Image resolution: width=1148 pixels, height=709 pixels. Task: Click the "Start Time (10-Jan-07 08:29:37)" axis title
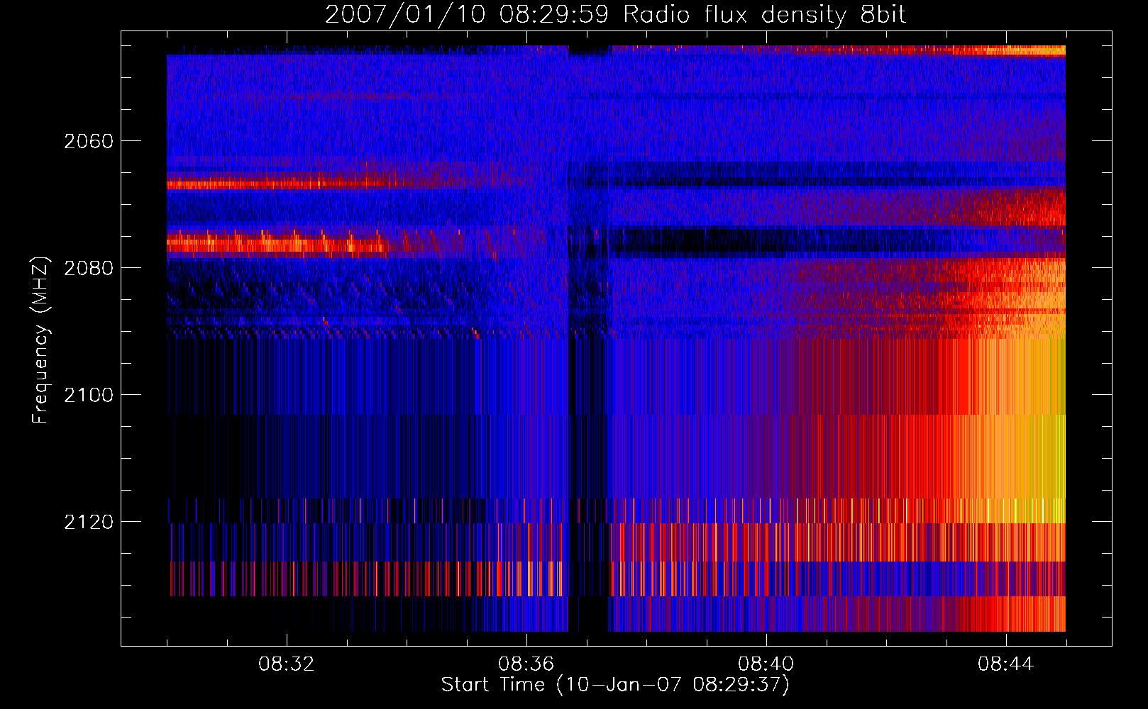tap(616, 685)
